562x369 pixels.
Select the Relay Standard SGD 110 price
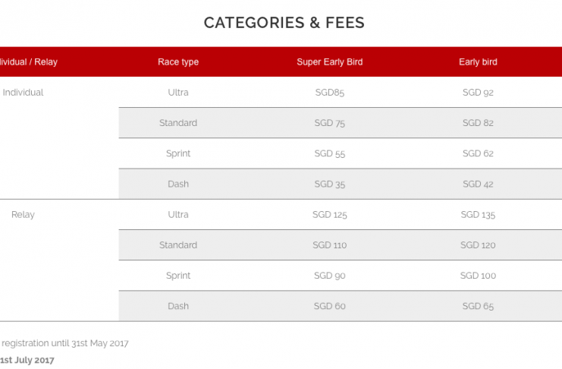(x=330, y=244)
